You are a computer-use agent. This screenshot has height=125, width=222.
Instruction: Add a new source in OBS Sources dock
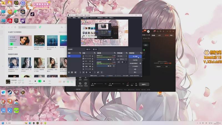point(84,72)
